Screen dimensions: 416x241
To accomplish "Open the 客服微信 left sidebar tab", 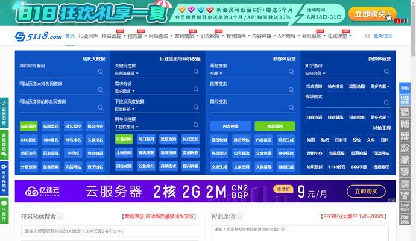I will click(4, 145).
